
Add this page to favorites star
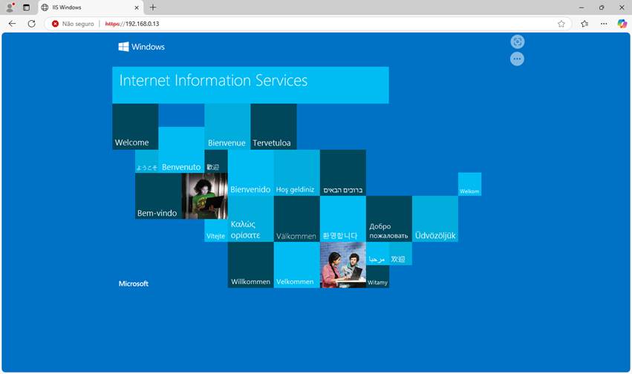(561, 24)
